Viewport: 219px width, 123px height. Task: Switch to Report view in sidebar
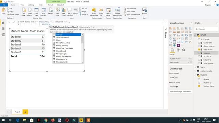[3, 23]
